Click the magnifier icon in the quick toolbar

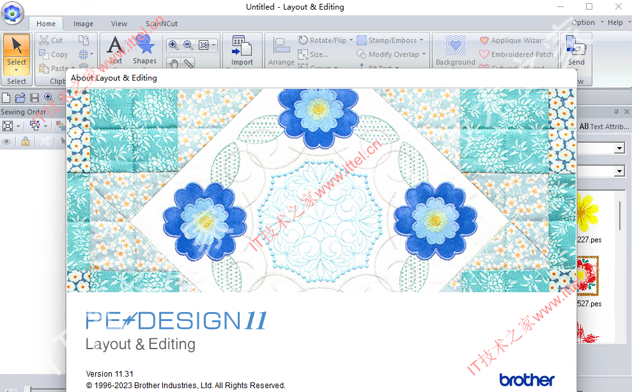click(x=49, y=98)
